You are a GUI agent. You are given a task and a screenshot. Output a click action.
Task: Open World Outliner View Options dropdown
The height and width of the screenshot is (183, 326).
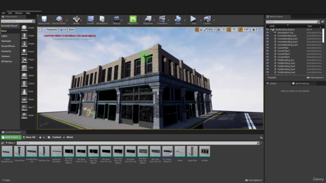pos(315,78)
